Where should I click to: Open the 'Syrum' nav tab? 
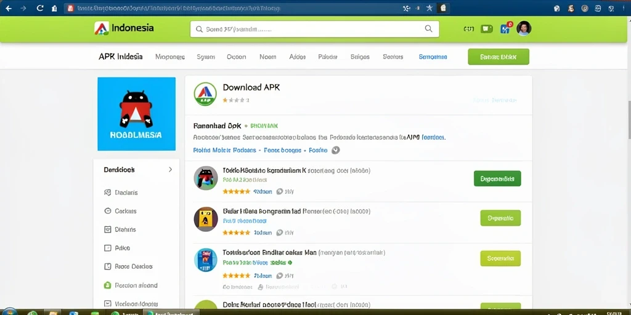tap(206, 57)
